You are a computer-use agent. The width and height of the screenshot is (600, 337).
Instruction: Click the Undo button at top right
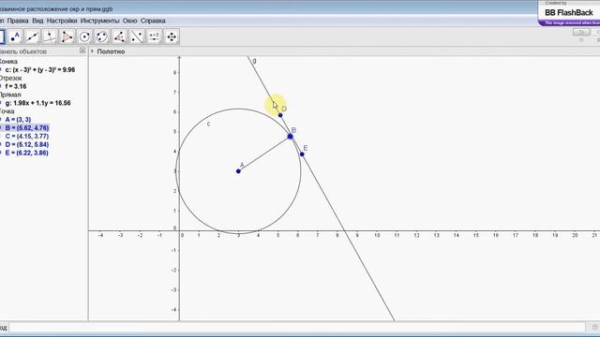point(581,32)
